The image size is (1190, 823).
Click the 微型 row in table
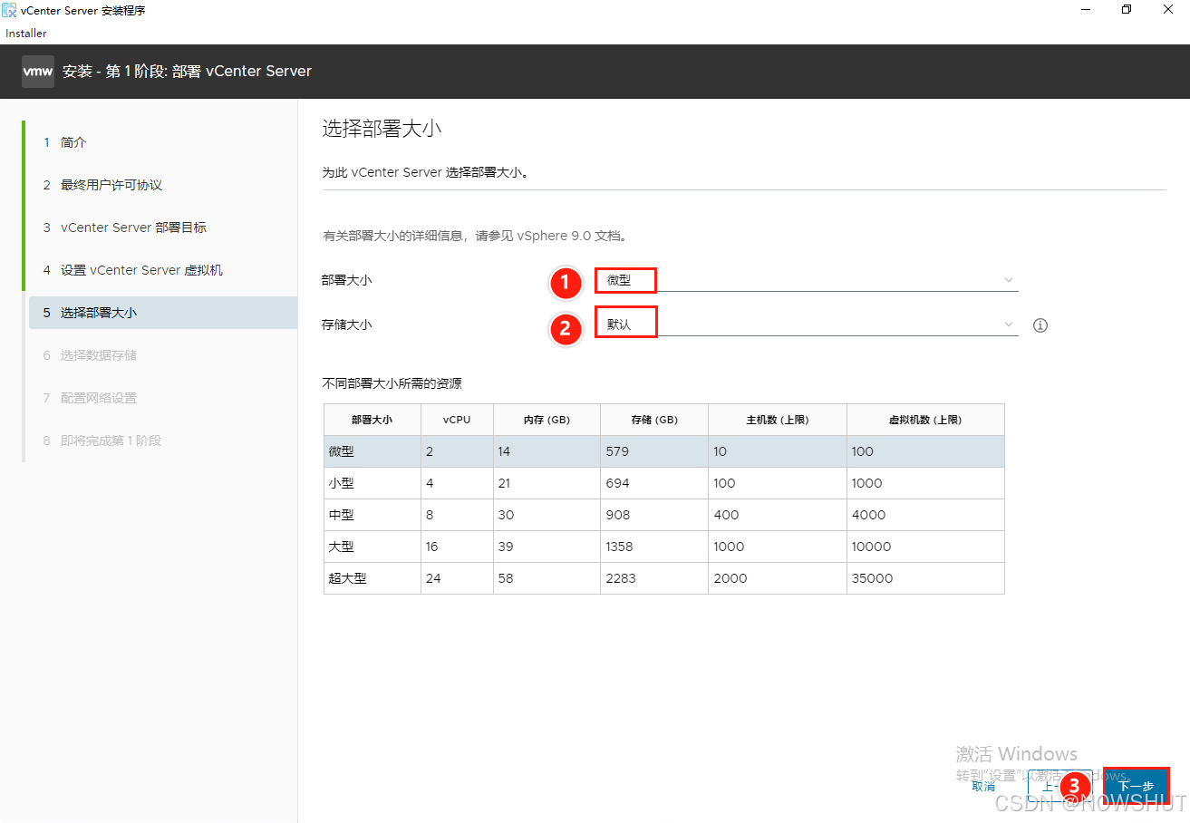tap(664, 451)
